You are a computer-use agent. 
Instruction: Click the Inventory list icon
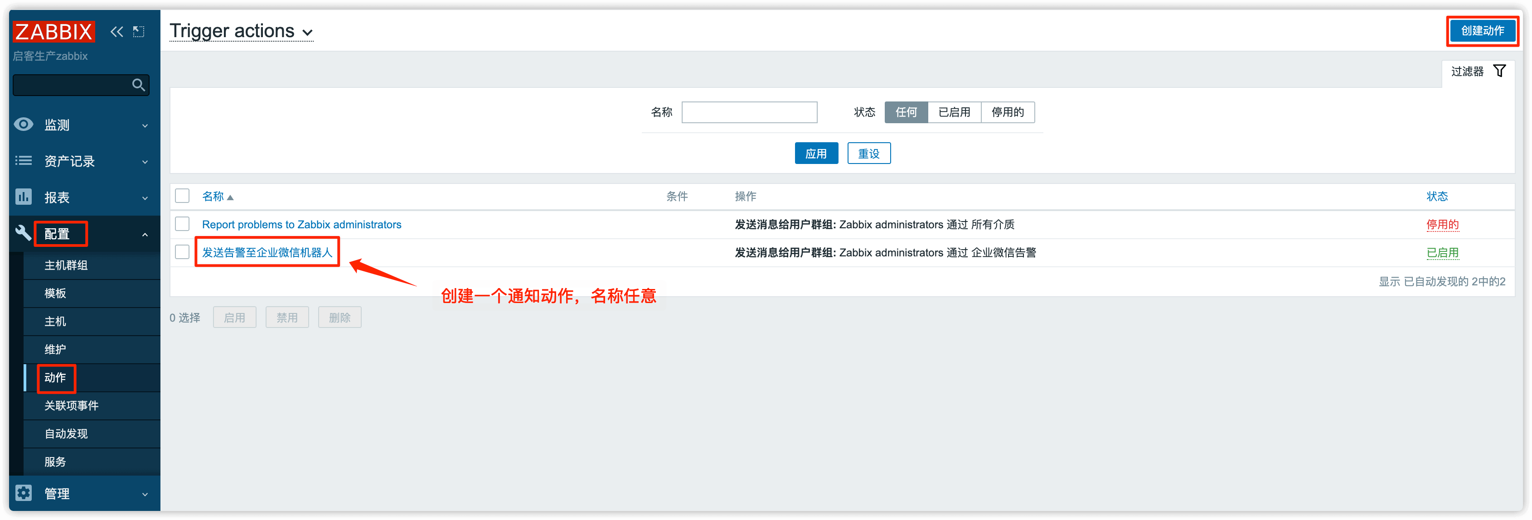tap(24, 160)
